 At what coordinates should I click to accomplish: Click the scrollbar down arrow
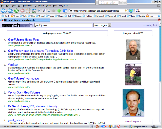[x=160, y=123]
